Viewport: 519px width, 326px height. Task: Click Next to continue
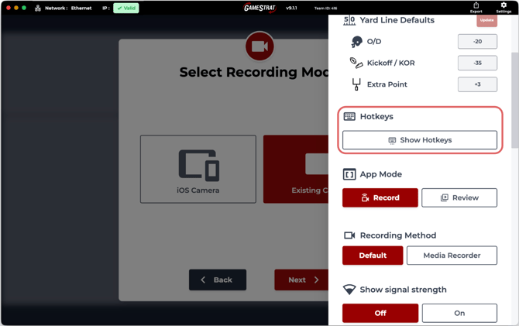pos(301,280)
